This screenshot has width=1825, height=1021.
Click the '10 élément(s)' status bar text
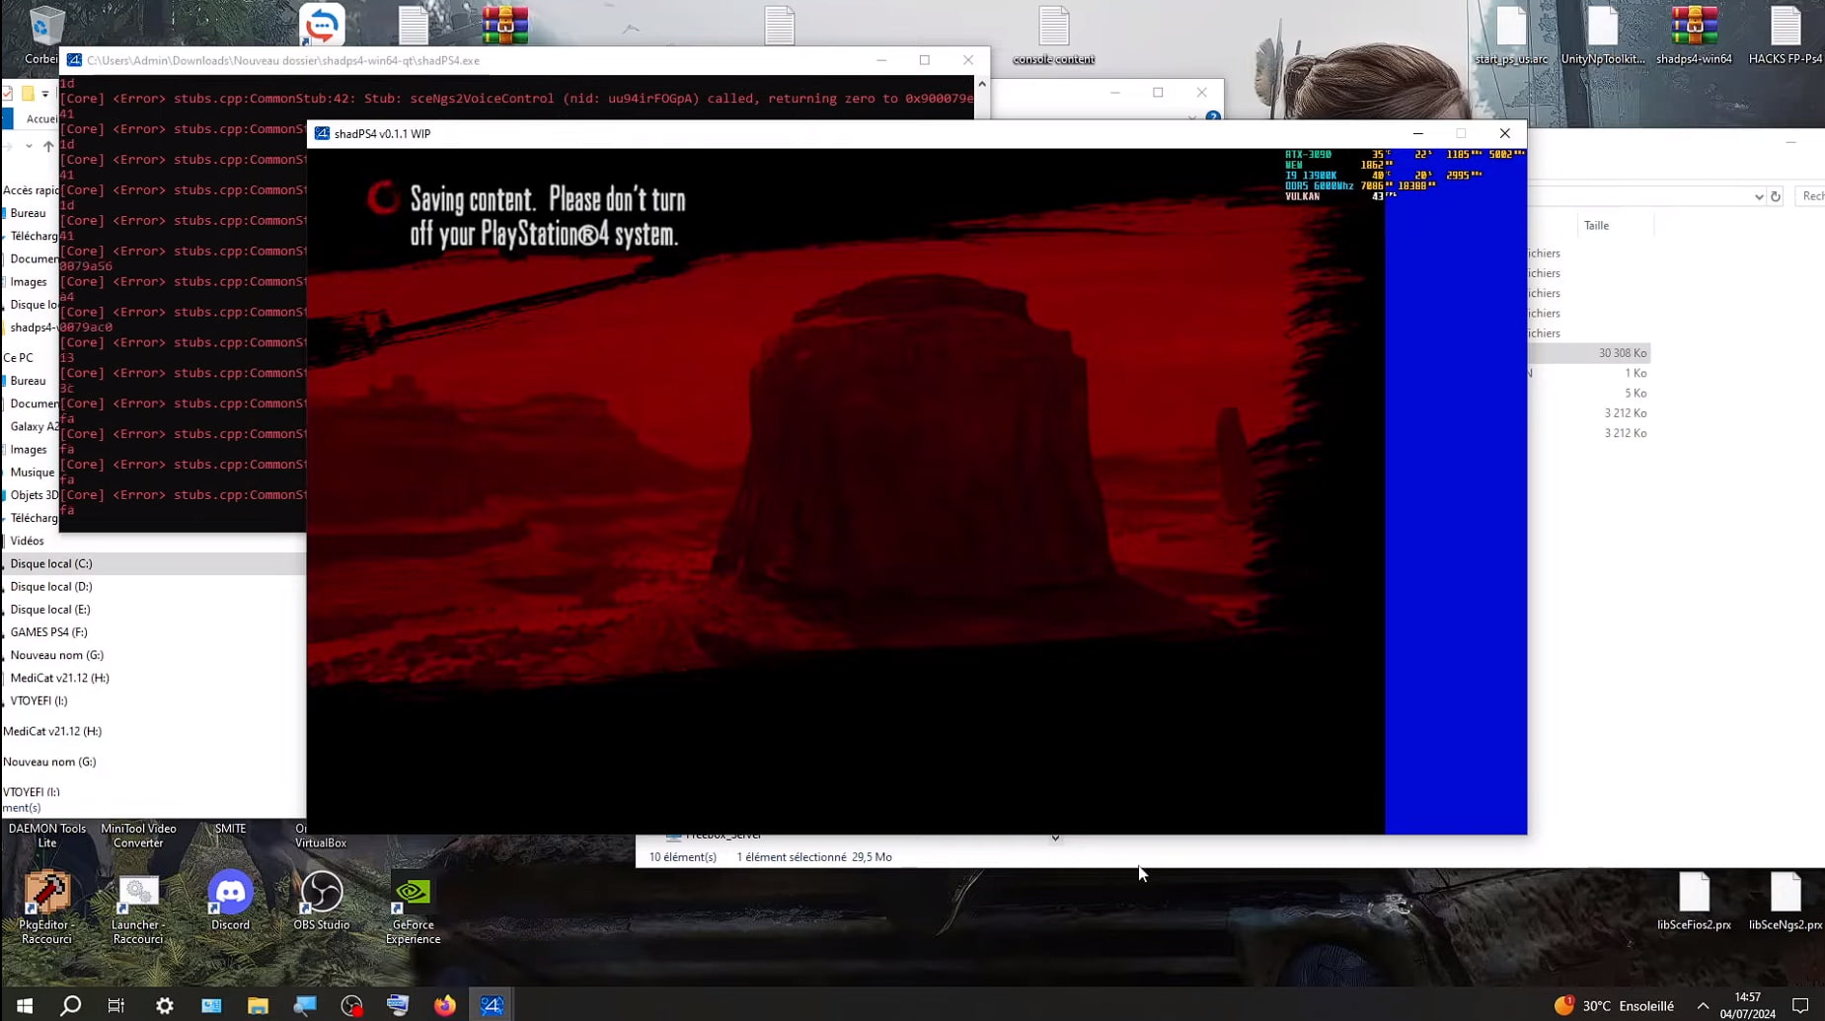click(x=682, y=856)
